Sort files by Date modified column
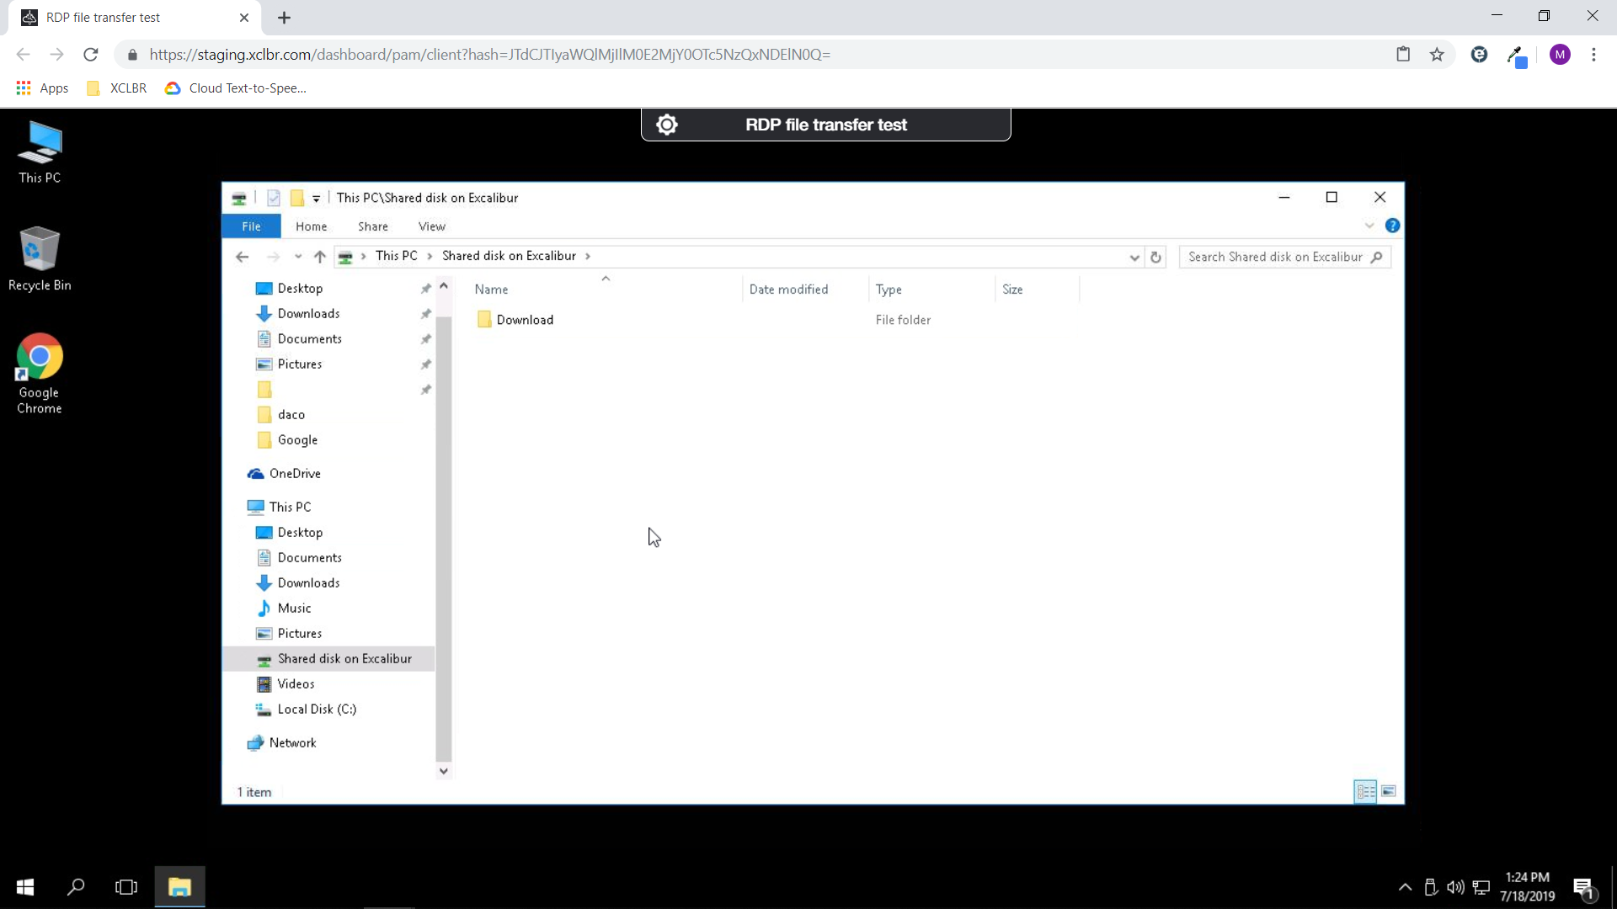 point(788,289)
